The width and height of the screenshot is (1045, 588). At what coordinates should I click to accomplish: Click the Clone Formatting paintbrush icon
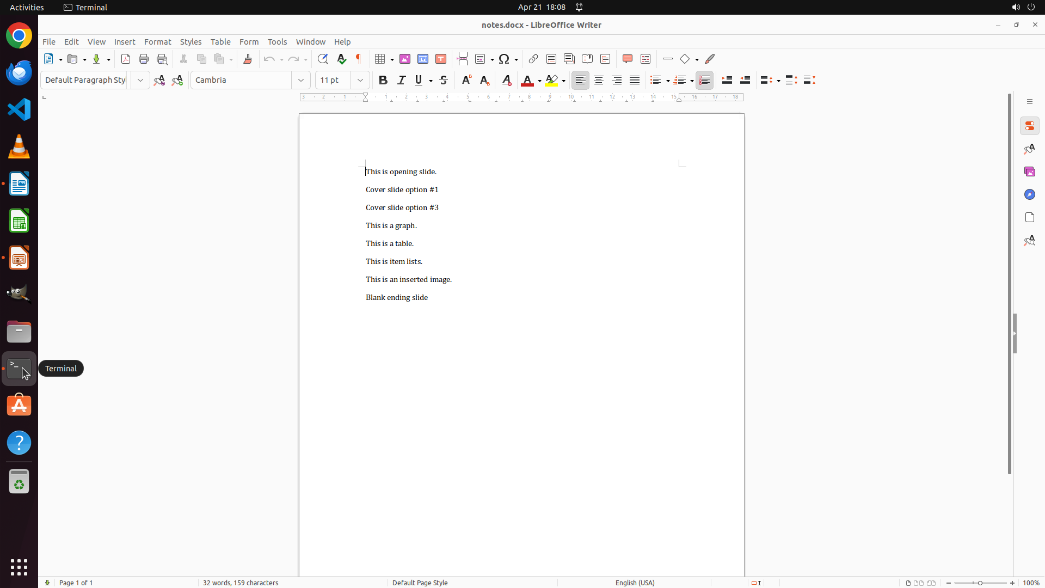[x=248, y=59]
